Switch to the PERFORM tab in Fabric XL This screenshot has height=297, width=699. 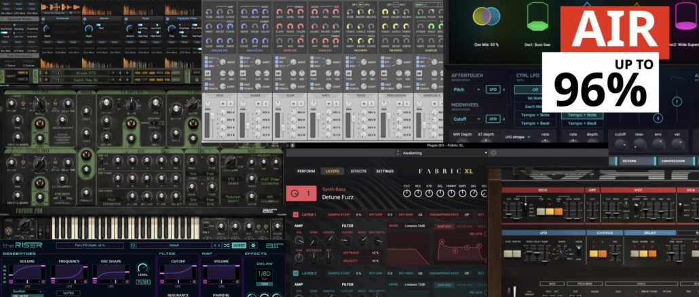click(x=306, y=171)
